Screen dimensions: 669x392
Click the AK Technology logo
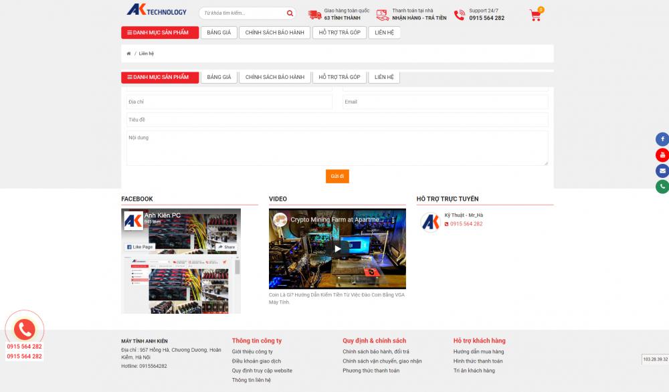click(157, 11)
